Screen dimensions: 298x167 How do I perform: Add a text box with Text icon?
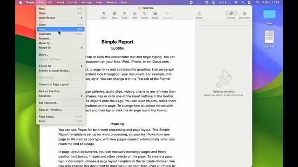pyautogui.click(x=135, y=15)
